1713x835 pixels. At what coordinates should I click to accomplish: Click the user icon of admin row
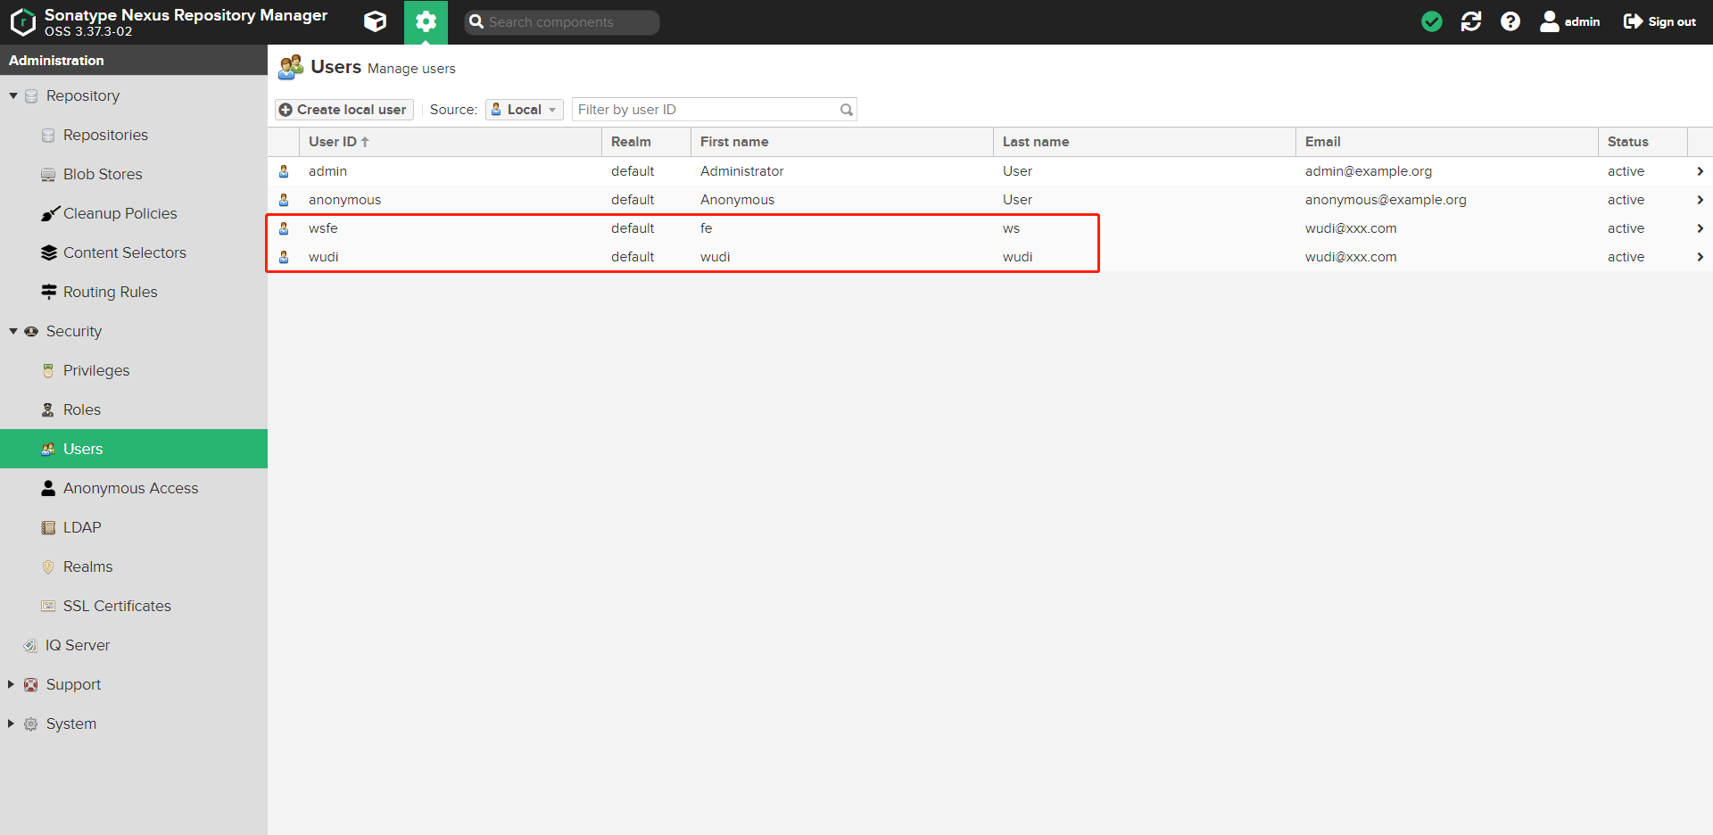(284, 171)
